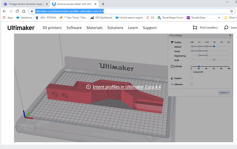This screenshot has height=149, width=237.
Task: Close the Achieve success faster tab
Action: coord(95,4)
